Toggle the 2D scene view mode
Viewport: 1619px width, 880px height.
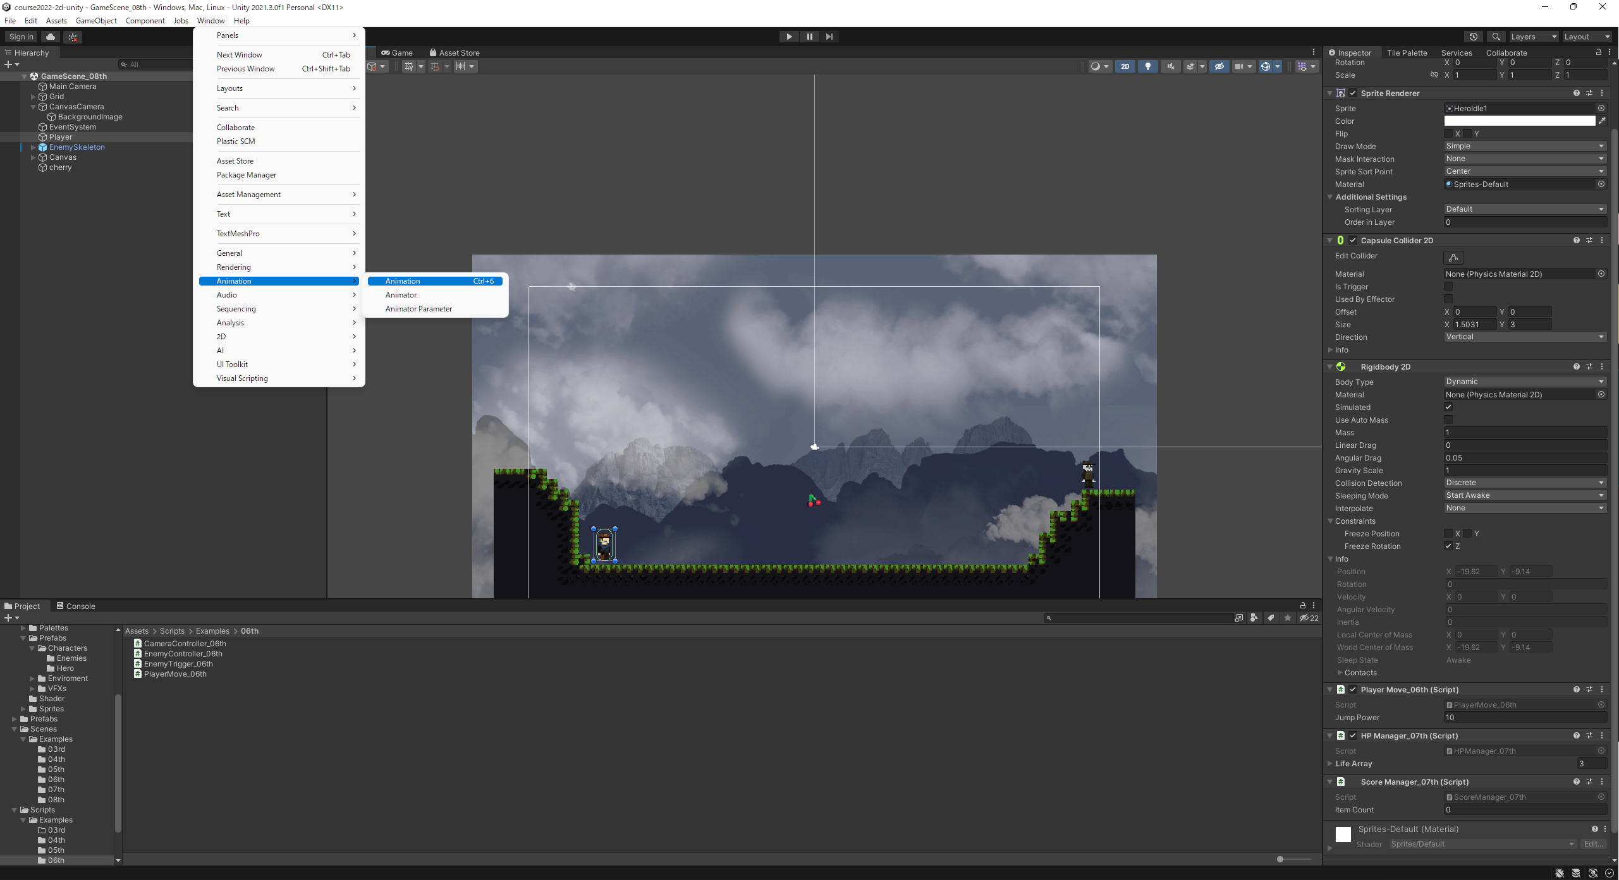pyautogui.click(x=1125, y=66)
